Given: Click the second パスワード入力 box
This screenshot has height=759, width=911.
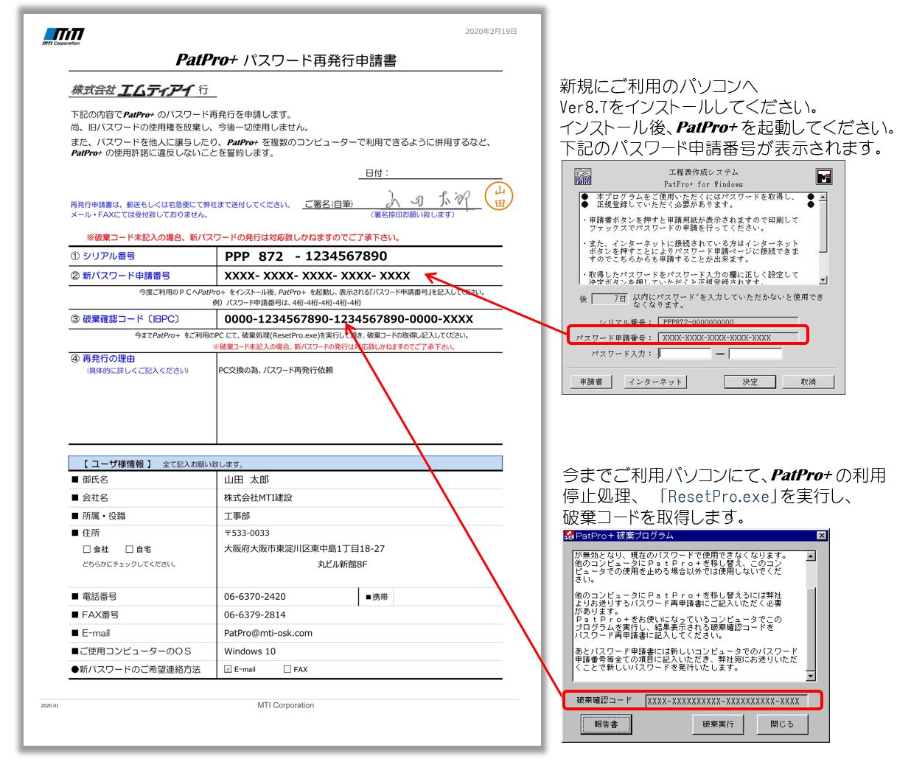Looking at the screenshot, I should click(x=755, y=354).
